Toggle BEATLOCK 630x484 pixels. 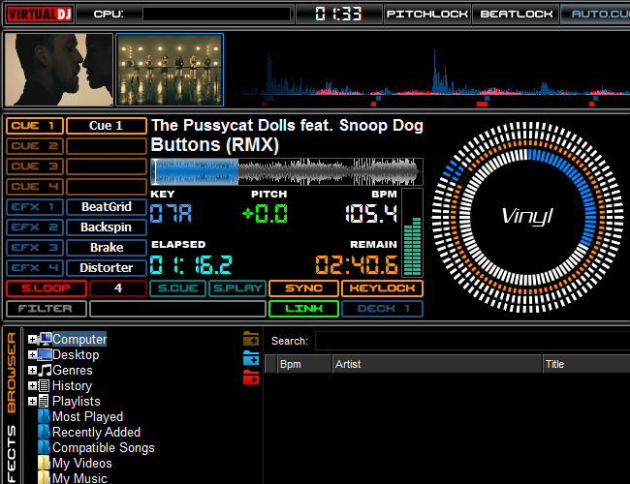516,15
